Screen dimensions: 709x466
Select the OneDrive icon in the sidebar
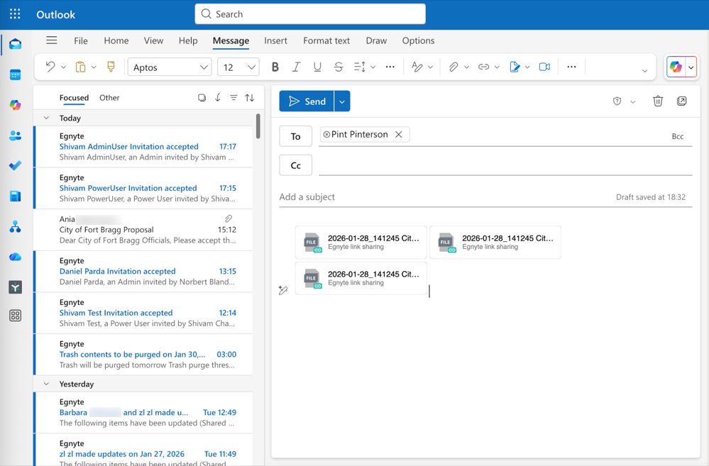[16, 256]
